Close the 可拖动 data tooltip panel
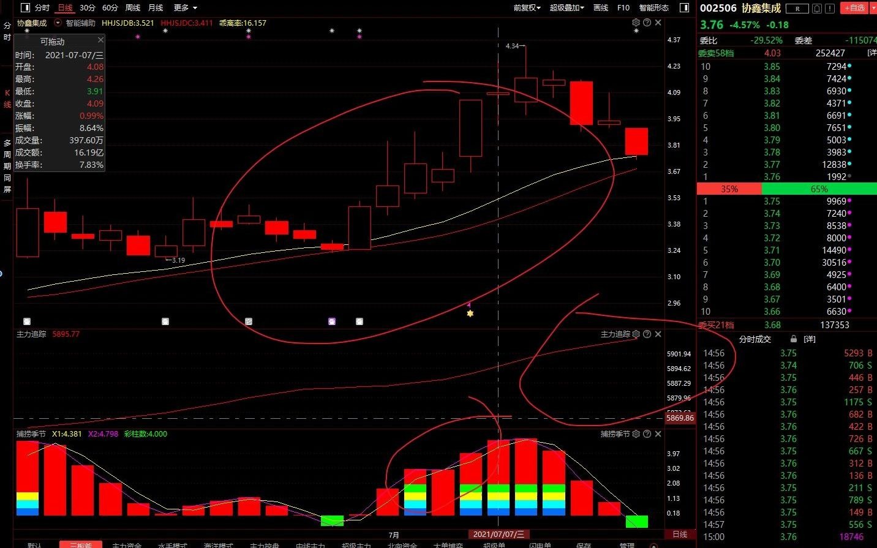877x548 pixels. [x=100, y=39]
